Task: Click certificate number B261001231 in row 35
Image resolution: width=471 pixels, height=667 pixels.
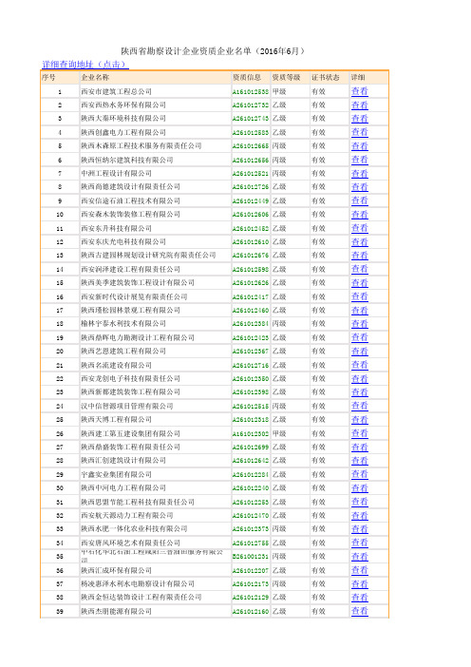Action: (251, 557)
